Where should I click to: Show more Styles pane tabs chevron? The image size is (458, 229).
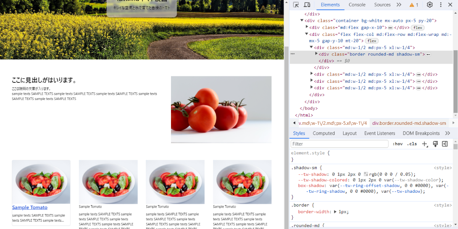pos(448,133)
